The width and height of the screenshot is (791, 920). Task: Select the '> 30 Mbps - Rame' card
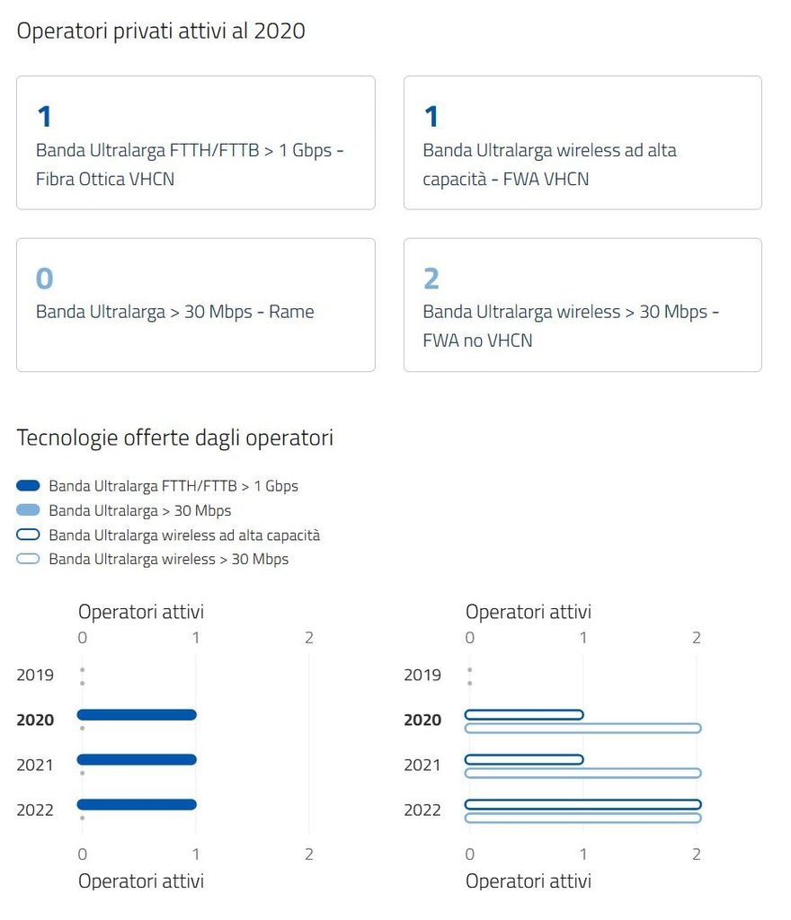[x=195, y=305]
